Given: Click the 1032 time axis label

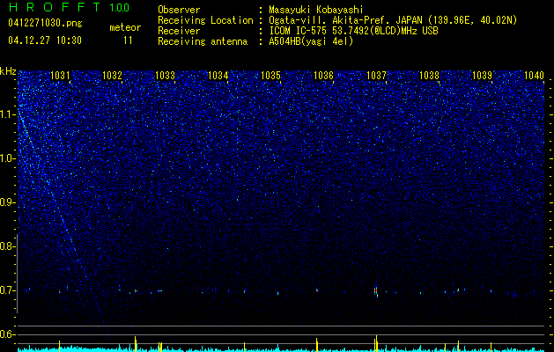Looking at the screenshot, I should click(x=112, y=75).
